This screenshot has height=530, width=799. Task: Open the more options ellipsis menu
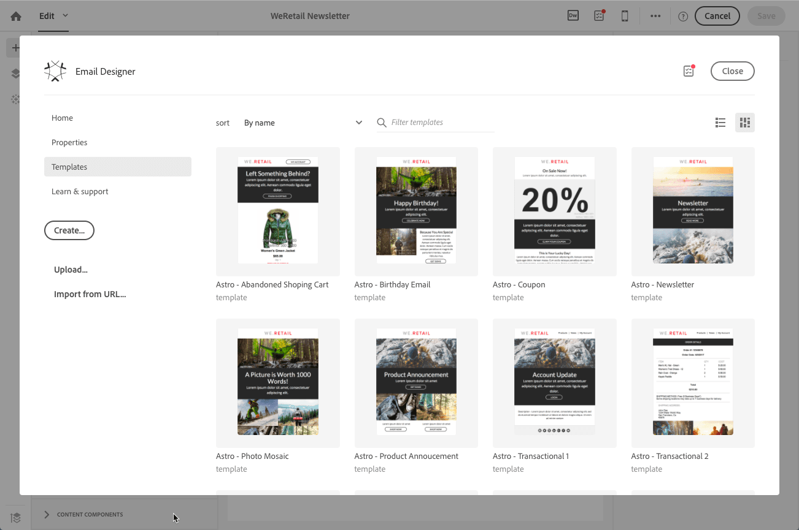[x=655, y=16]
